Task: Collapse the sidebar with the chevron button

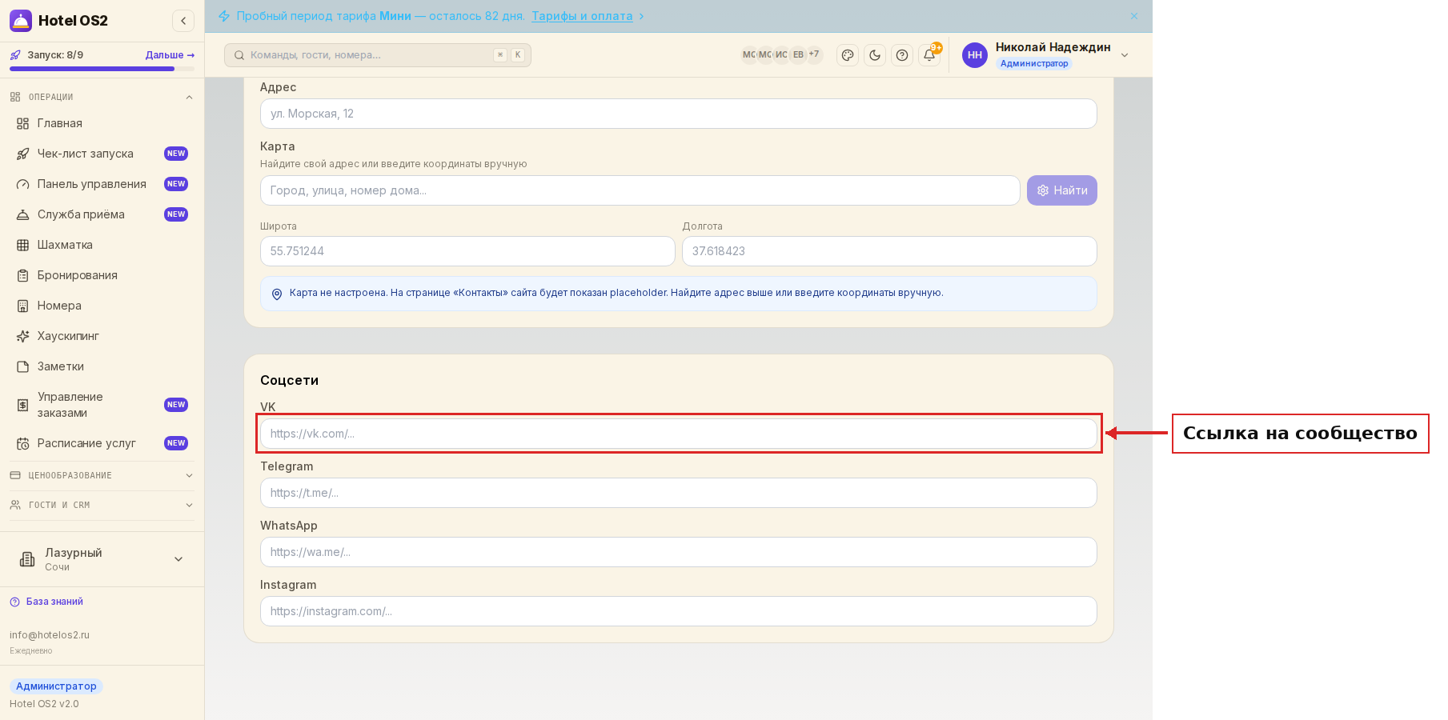Action: pos(183,21)
